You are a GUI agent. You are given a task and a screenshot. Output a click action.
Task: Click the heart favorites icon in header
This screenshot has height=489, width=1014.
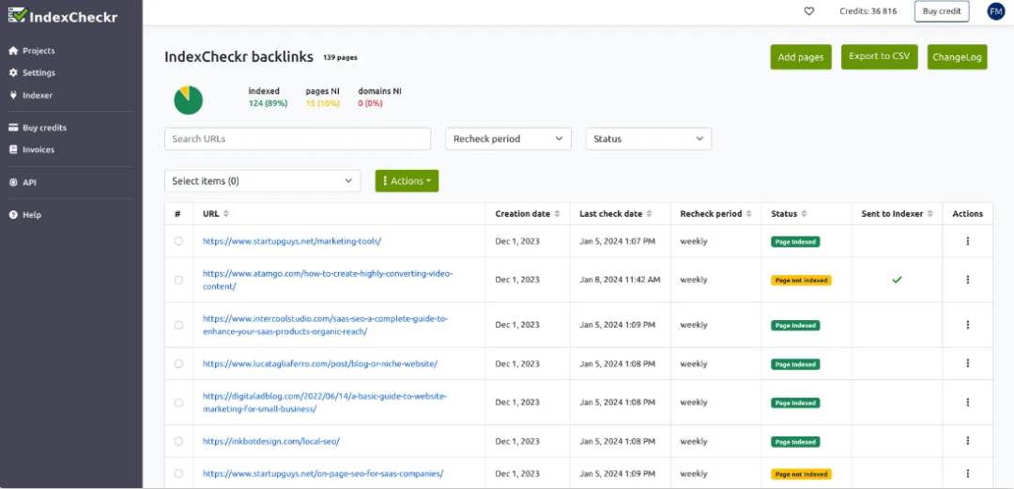[x=808, y=11]
